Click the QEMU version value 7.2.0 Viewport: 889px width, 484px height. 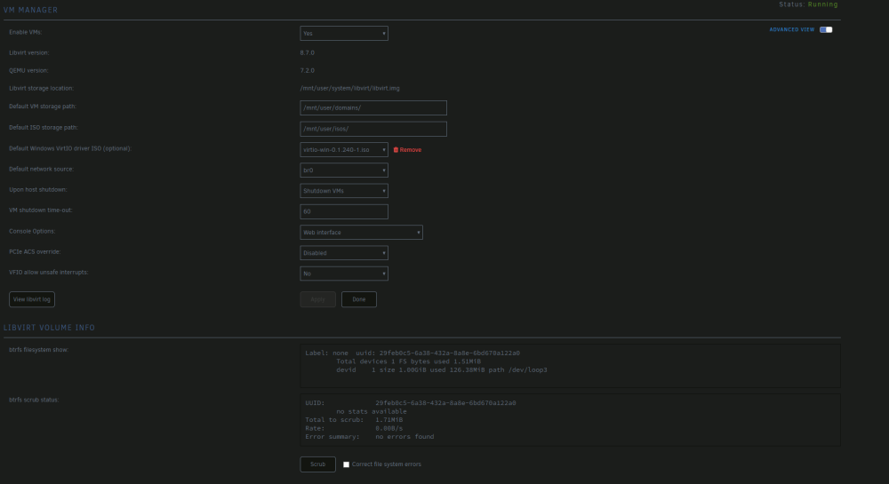click(308, 71)
